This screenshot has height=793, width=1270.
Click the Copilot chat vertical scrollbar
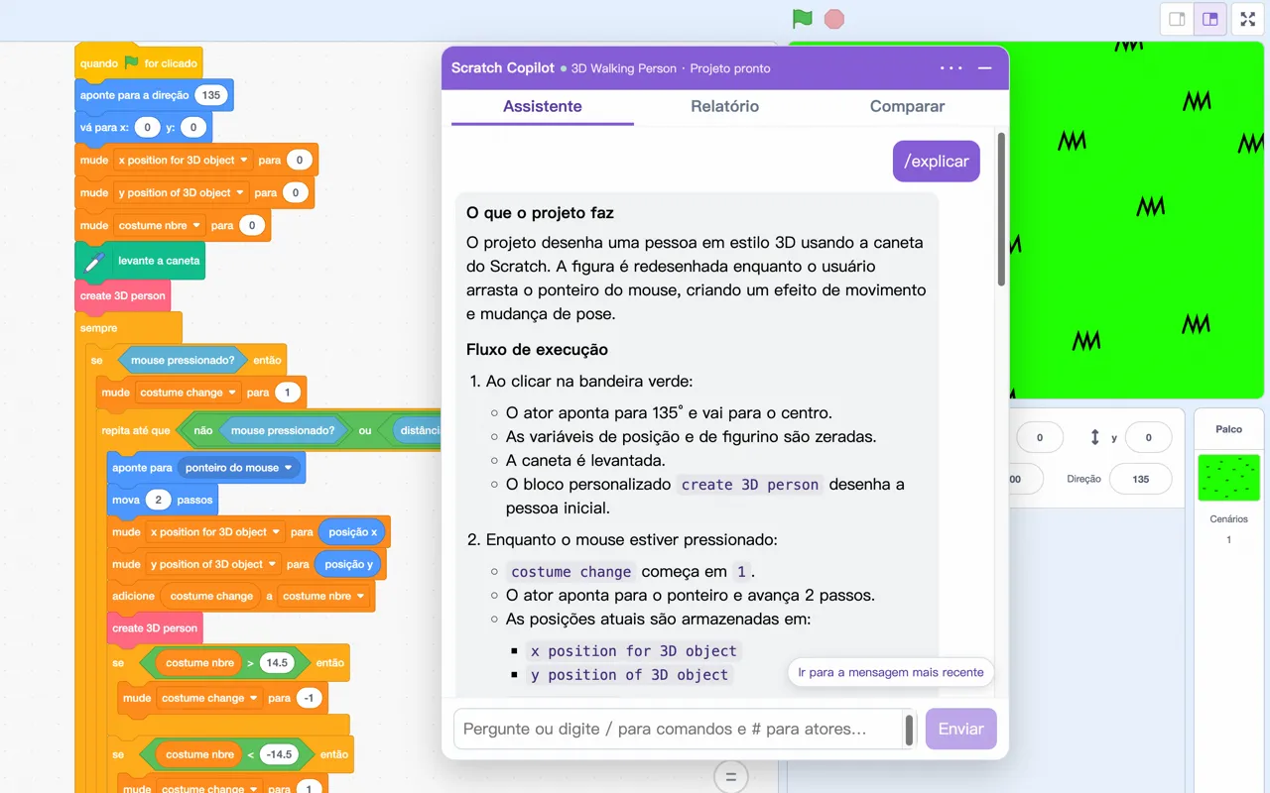click(1001, 208)
